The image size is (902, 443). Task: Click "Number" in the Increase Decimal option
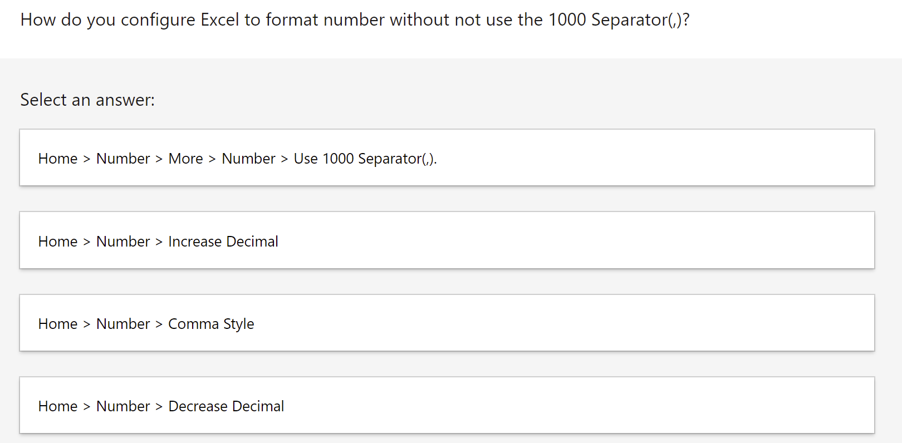click(x=122, y=241)
